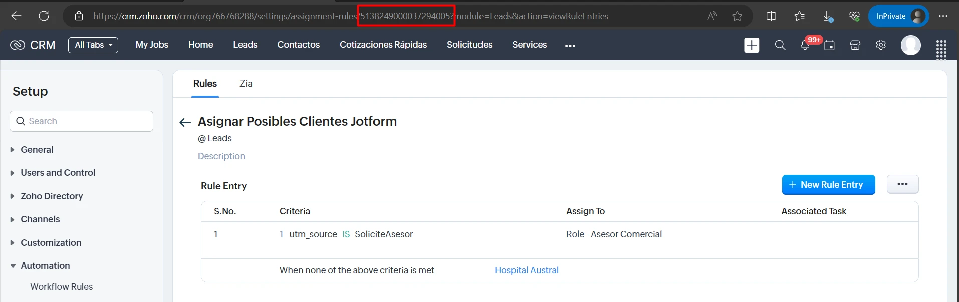Screen dimensions: 959x302
Task: Open the notifications bell with 99+ badge
Action: pyautogui.click(x=805, y=45)
